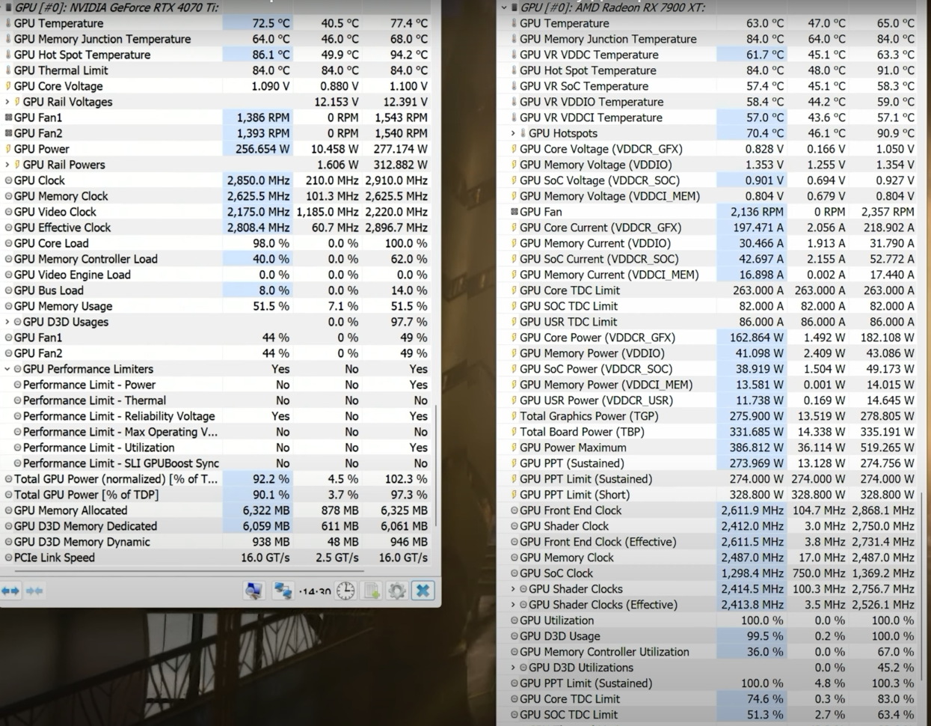This screenshot has width=931, height=726.
Task: Click the 256.654 W current power value
Action: pyautogui.click(x=256, y=149)
